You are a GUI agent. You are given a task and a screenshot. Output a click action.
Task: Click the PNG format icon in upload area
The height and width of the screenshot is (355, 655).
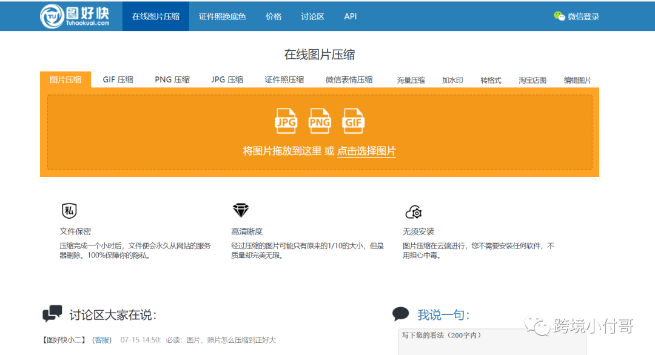coord(320,121)
